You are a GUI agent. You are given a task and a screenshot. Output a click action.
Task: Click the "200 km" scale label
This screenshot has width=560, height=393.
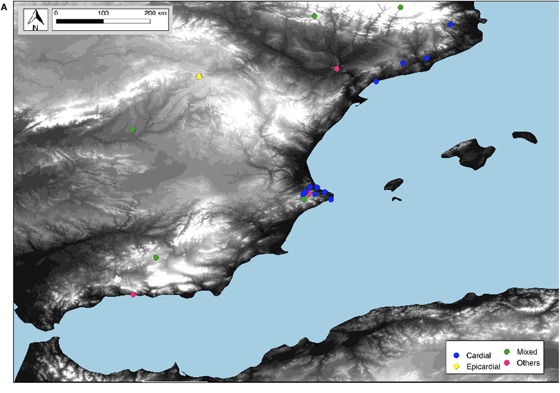pyautogui.click(x=155, y=13)
